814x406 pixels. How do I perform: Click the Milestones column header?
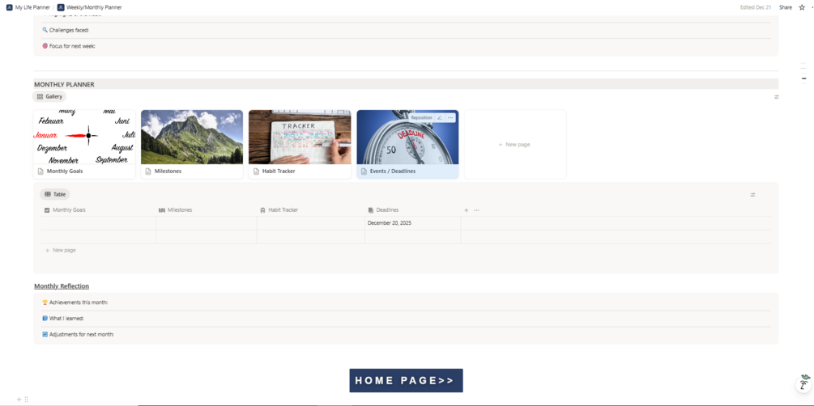pos(206,210)
